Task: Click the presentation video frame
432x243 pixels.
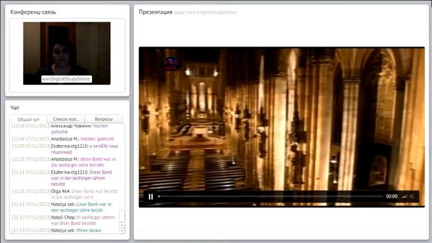Action: [281, 127]
